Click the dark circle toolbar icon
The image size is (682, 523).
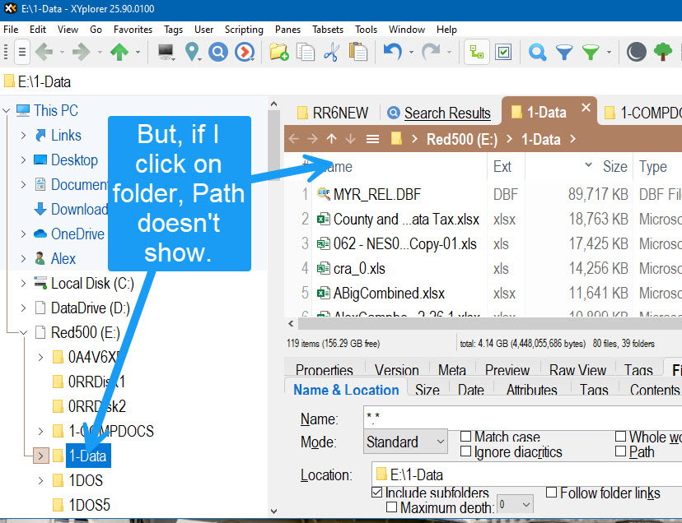tap(636, 52)
